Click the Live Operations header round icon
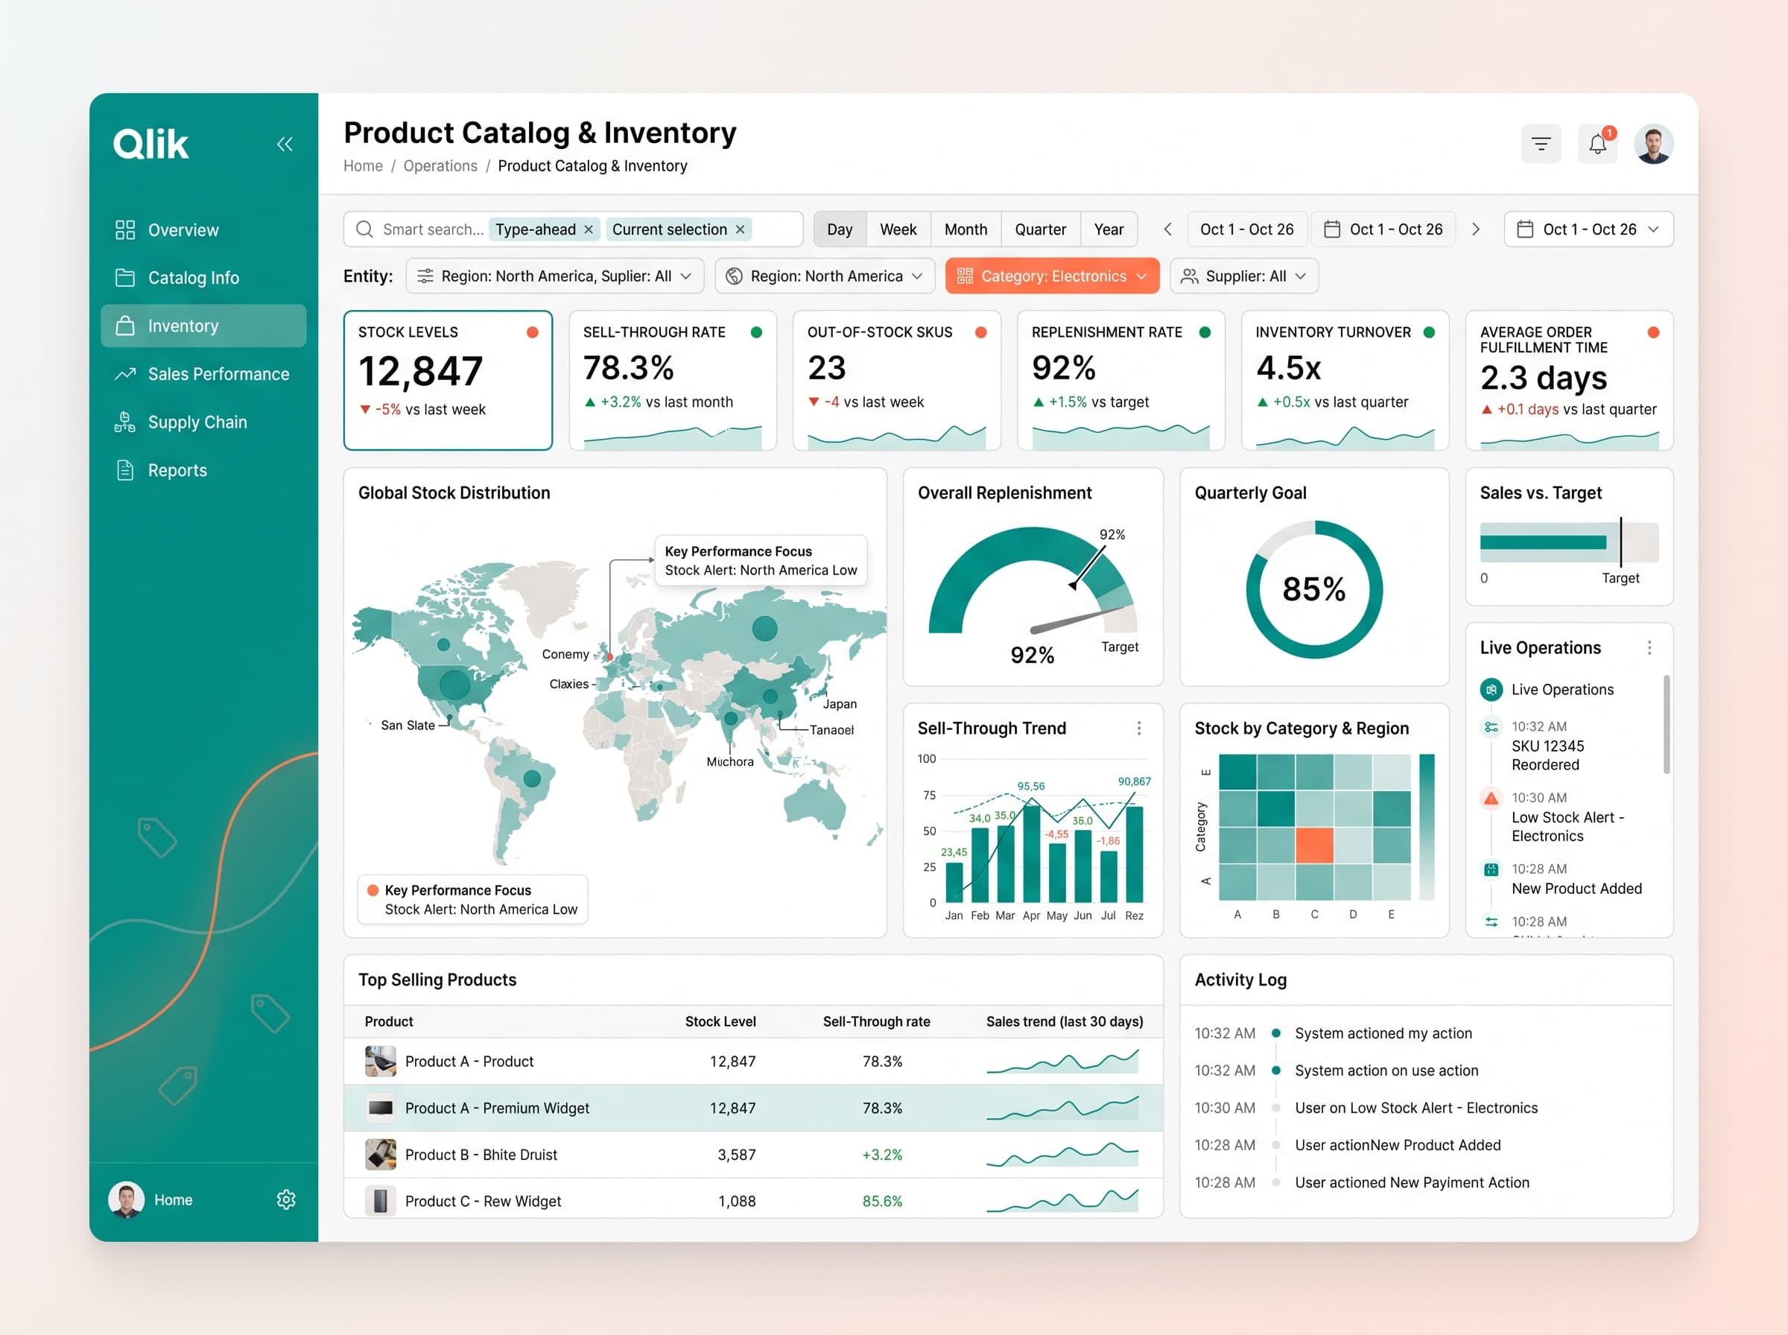Screen dimensions: 1788x1335 pyautogui.click(x=1491, y=689)
